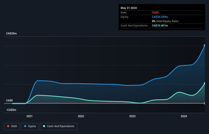Image resolution: width=209 pixels, height=134 pixels.
Task: Click the 2021 x-axis label
Action: point(30,116)
